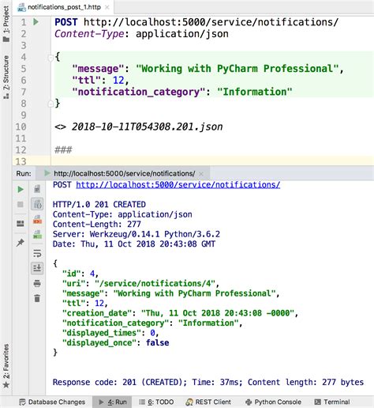The image size is (374, 408).
Task: Click the "uri" value in response
Action: [x=155, y=284]
